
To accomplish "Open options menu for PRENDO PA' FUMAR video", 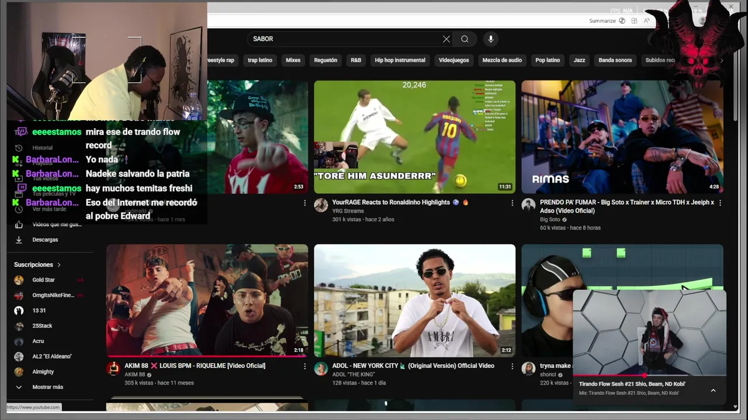I will click(720, 203).
